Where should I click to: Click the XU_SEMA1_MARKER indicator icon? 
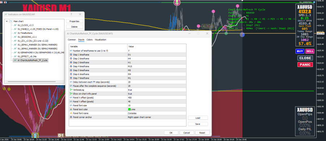coord(15,45)
